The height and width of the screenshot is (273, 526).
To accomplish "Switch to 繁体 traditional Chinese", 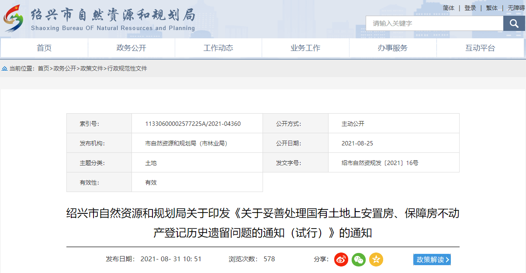I will coord(491,8).
